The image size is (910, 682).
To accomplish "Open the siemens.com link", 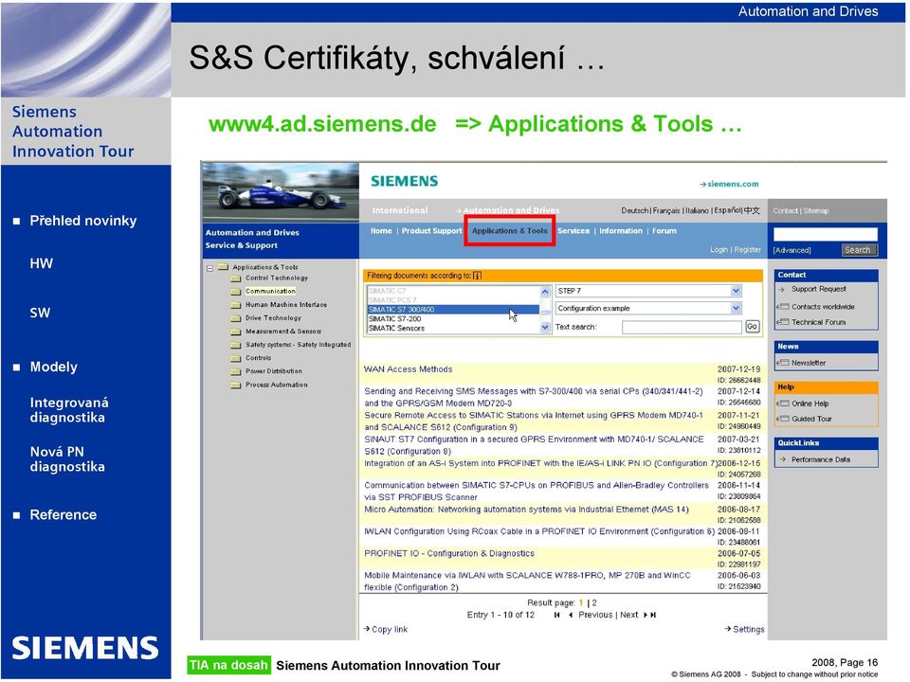I will tap(730, 184).
